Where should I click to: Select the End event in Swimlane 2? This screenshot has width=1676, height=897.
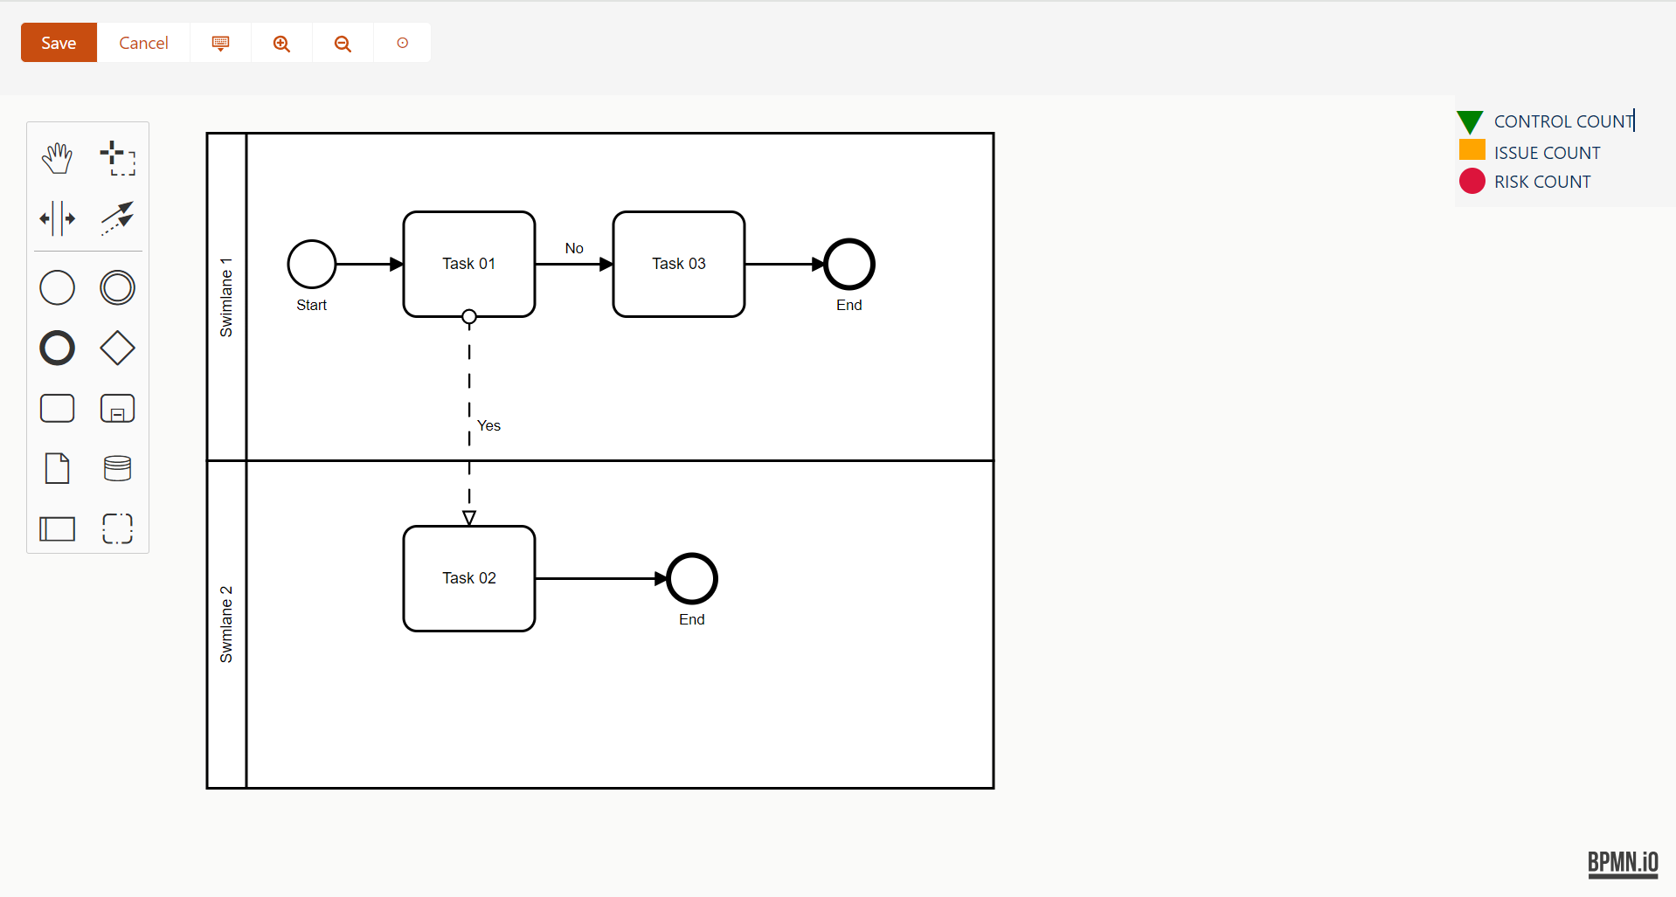point(692,578)
